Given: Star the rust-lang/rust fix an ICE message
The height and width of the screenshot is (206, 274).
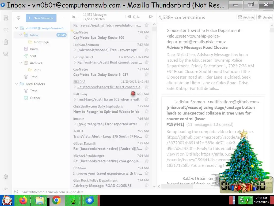Looking at the screenshot, I should (x=147, y=99).
